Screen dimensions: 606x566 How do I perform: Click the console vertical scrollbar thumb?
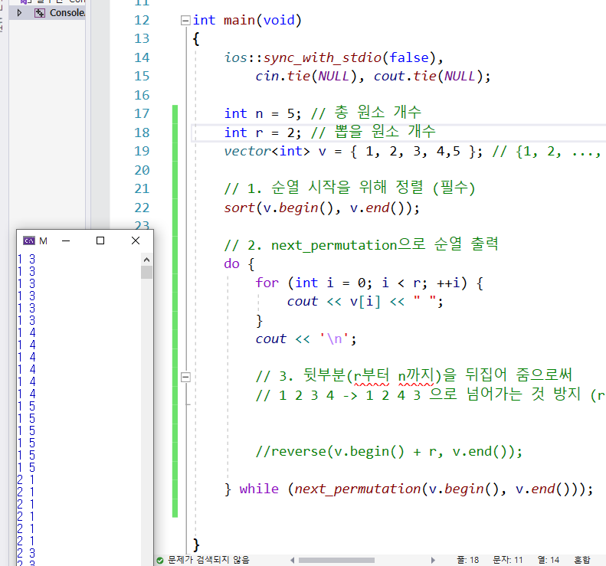[146, 272]
